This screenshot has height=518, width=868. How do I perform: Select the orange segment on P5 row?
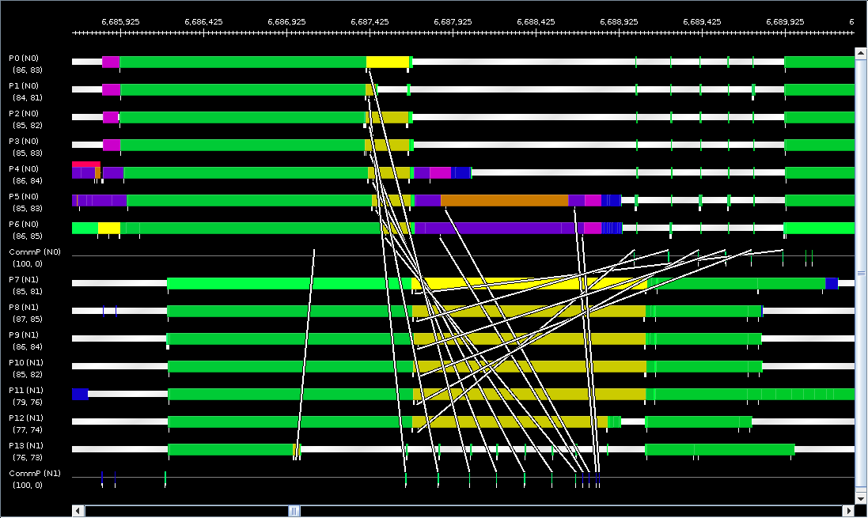tap(504, 200)
